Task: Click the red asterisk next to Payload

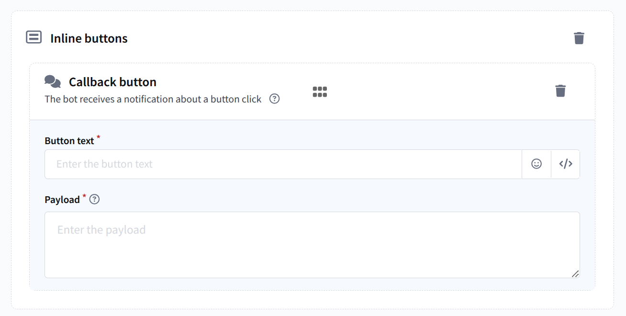Action: (84, 196)
